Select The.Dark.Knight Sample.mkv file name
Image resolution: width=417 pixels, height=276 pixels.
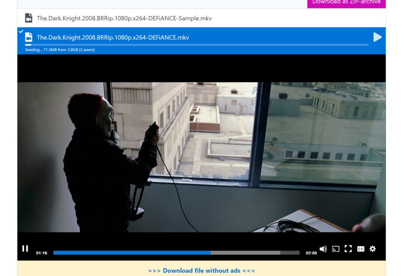pyautogui.click(x=124, y=18)
